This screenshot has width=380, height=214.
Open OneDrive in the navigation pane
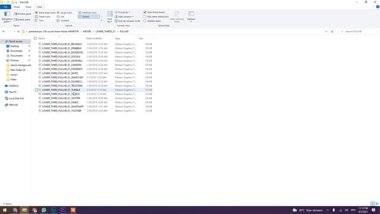click(14, 86)
